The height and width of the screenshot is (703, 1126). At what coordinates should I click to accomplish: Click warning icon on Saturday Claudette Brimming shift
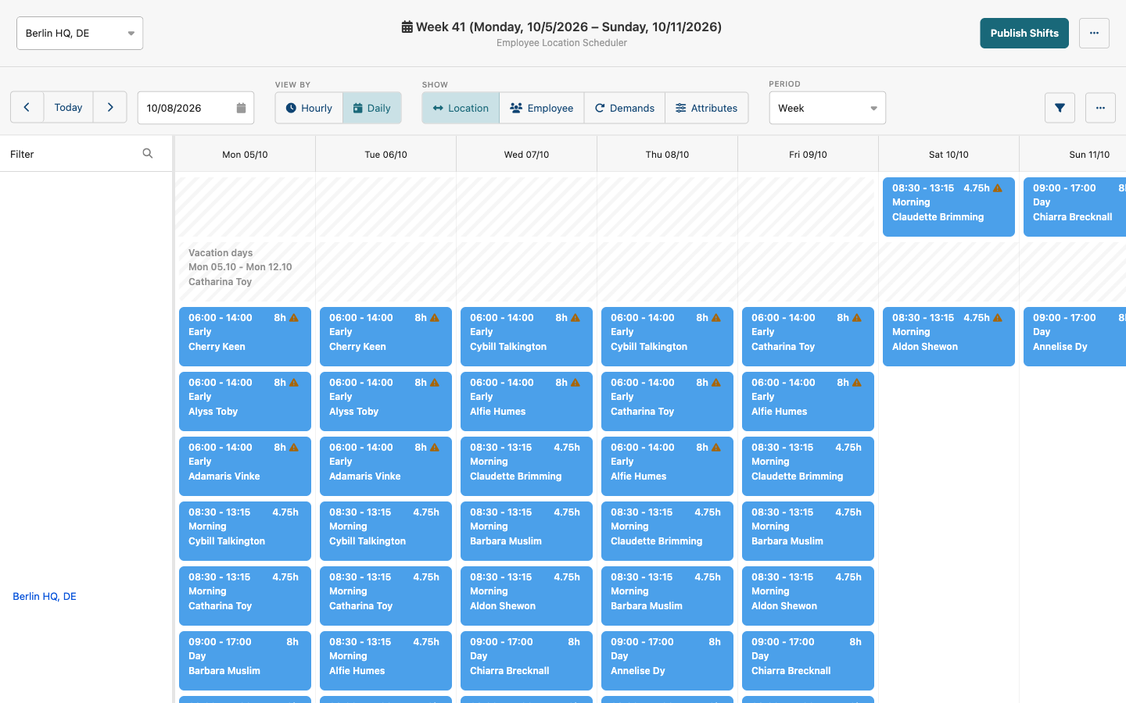[998, 188]
